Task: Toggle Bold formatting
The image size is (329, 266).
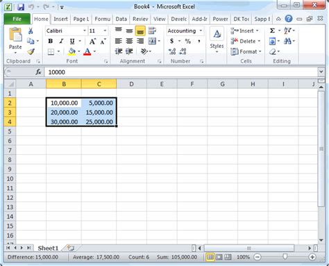Action: click(50, 41)
